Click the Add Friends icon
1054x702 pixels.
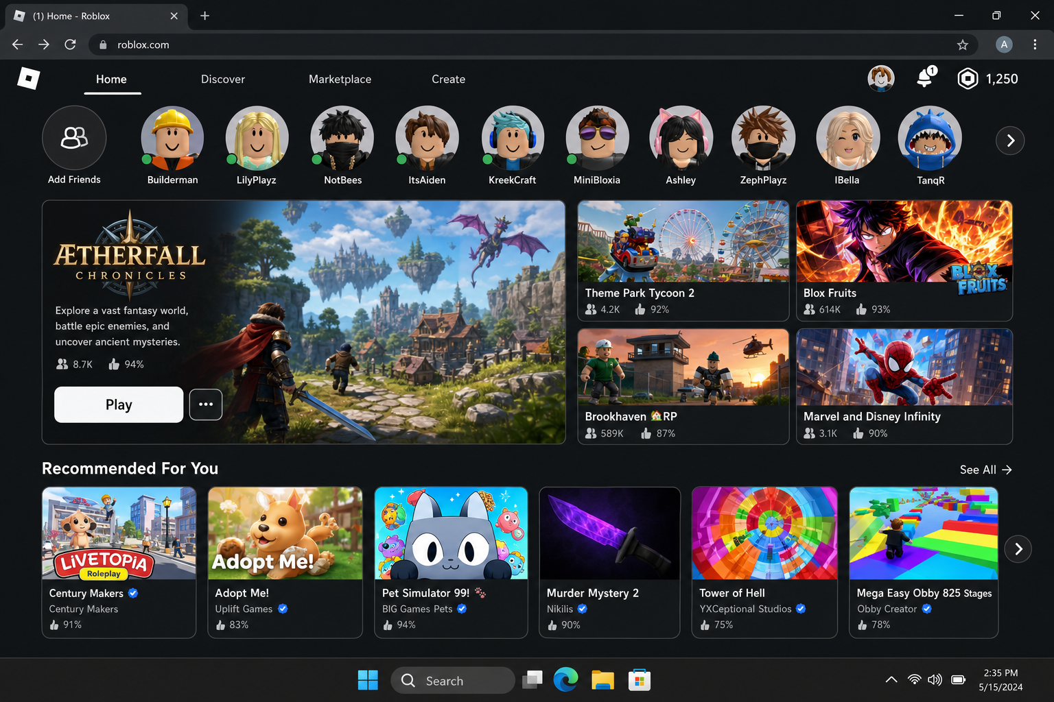74,138
